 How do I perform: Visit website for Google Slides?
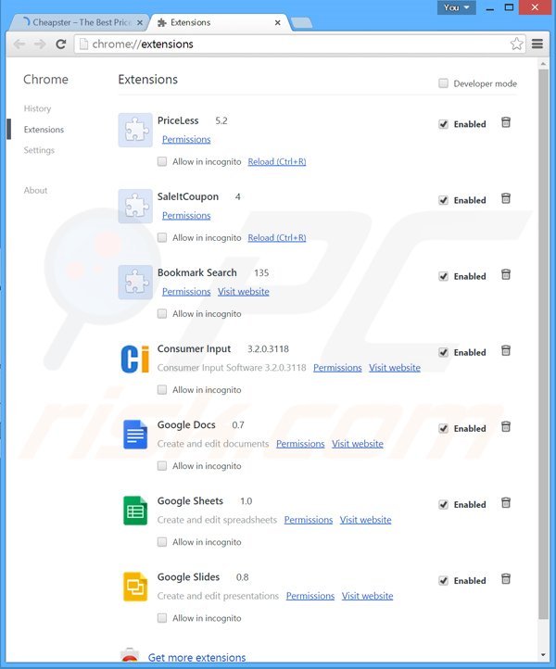pyautogui.click(x=367, y=596)
